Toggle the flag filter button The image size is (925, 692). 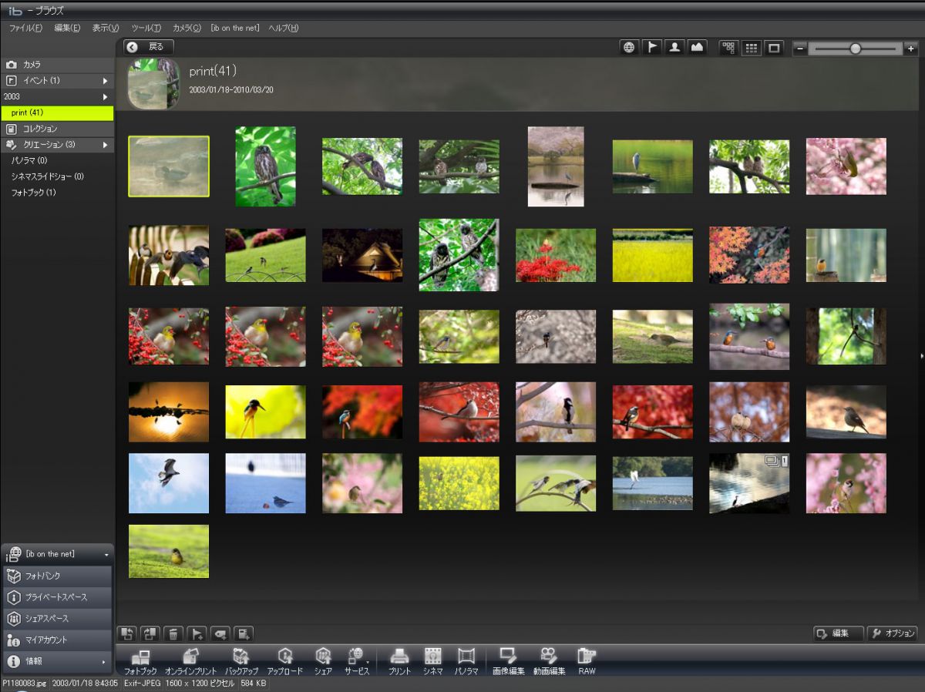pyautogui.click(x=652, y=48)
